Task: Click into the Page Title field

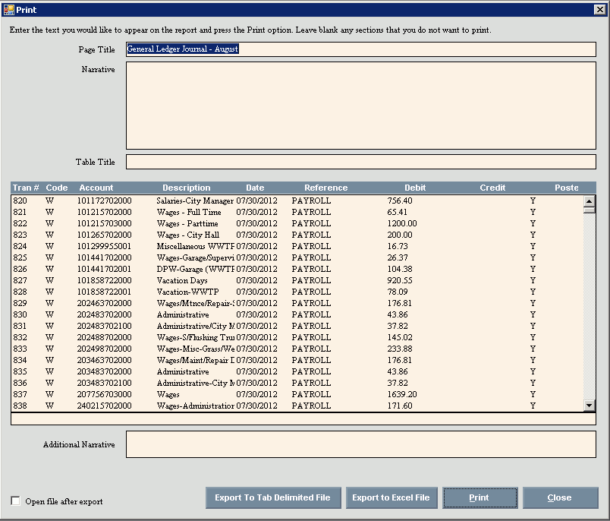Action: pos(360,49)
